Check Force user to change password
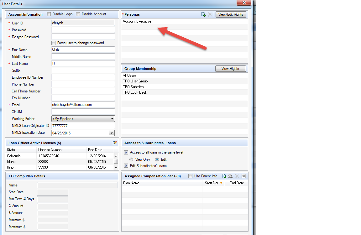 tap(54, 43)
